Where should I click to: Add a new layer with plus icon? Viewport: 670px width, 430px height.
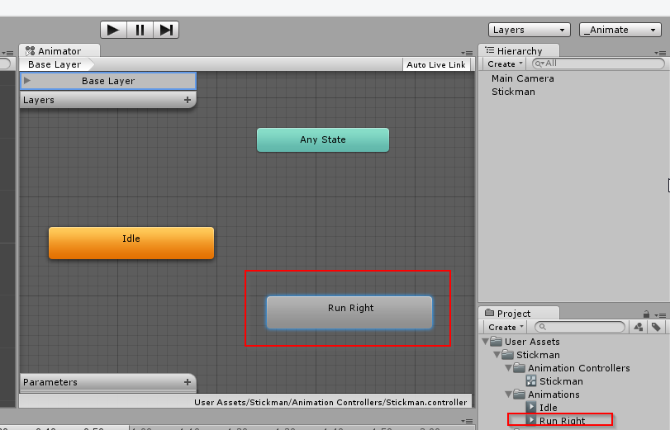[188, 100]
